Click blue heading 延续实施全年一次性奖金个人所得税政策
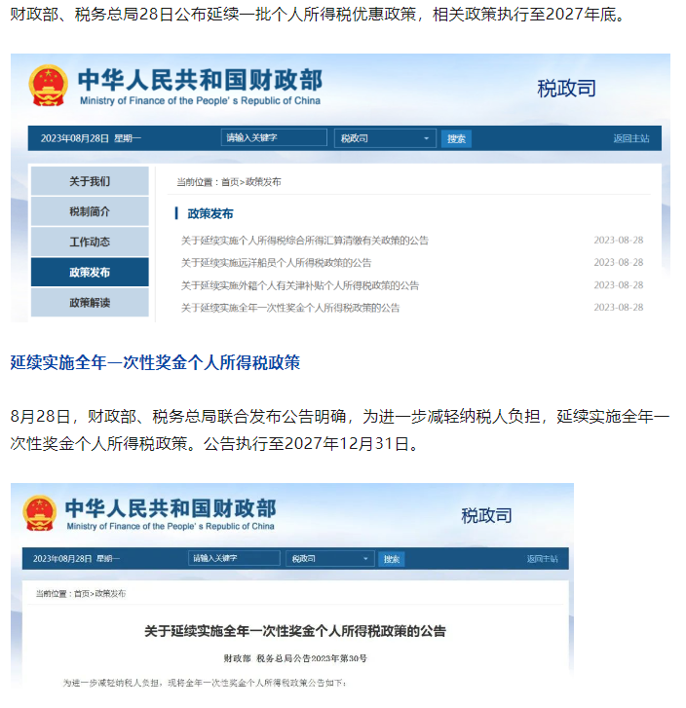 click(x=155, y=362)
